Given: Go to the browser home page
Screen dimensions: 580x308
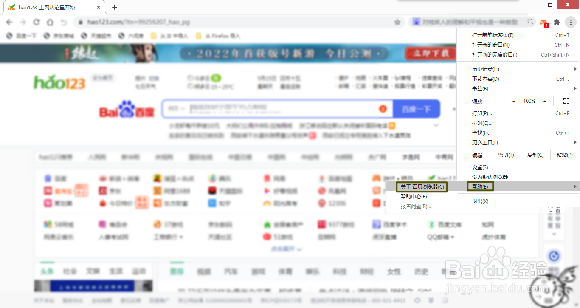Looking at the screenshot, I should [50, 22].
